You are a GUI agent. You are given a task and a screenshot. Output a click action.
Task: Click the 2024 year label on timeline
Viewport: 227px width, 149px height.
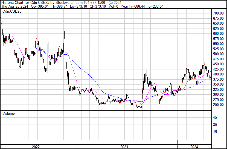point(194,147)
